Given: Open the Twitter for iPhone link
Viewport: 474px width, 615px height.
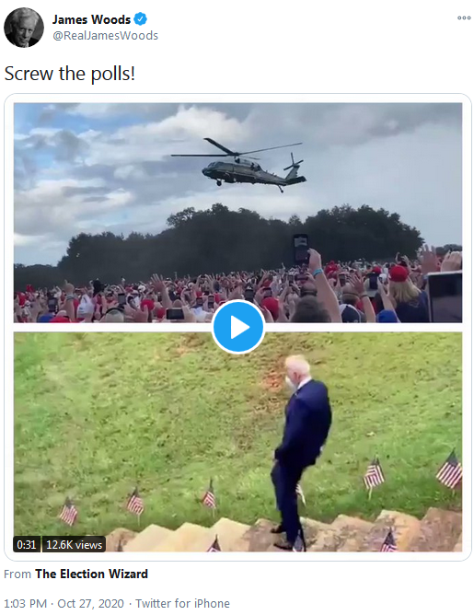Looking at the screenshot, I should (x=182, y=603).
